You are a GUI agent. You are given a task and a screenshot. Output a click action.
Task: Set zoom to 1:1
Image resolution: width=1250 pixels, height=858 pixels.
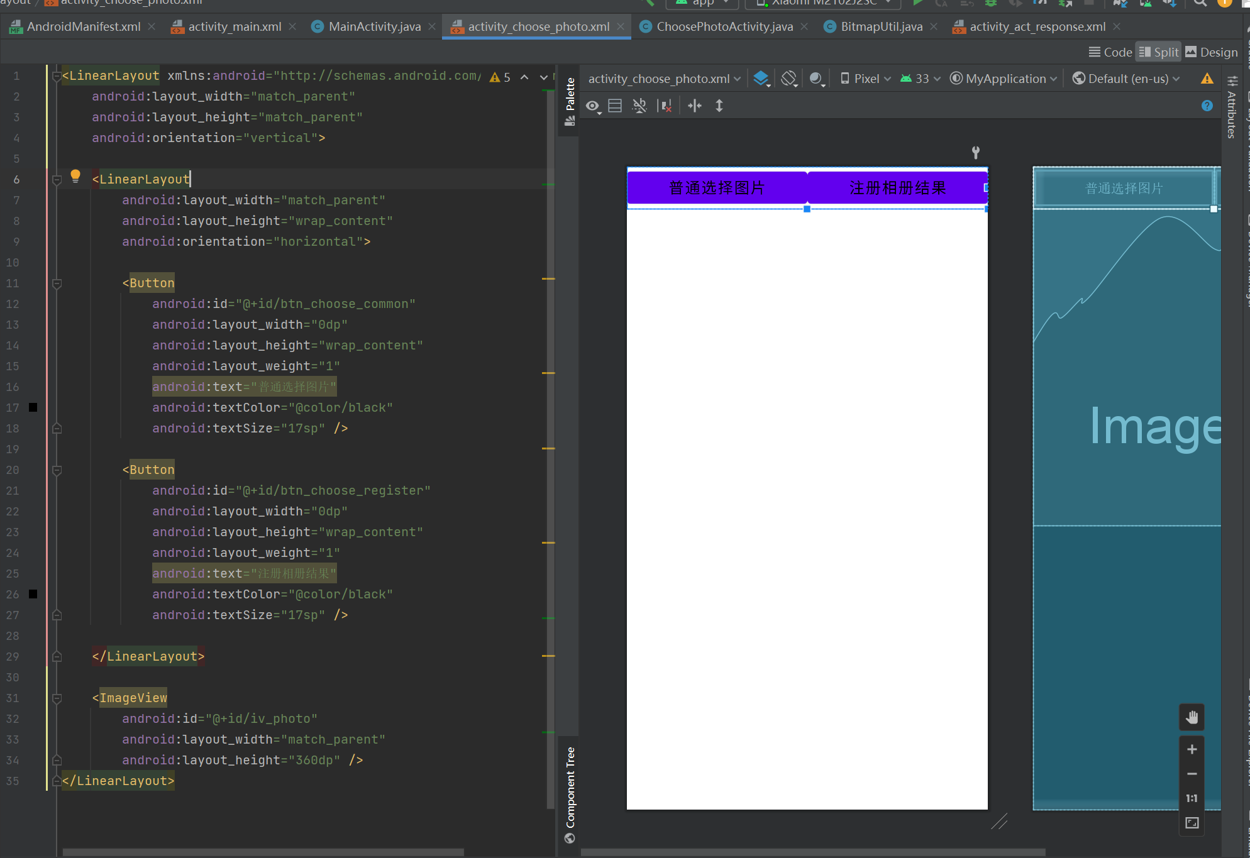[1192, 798]
